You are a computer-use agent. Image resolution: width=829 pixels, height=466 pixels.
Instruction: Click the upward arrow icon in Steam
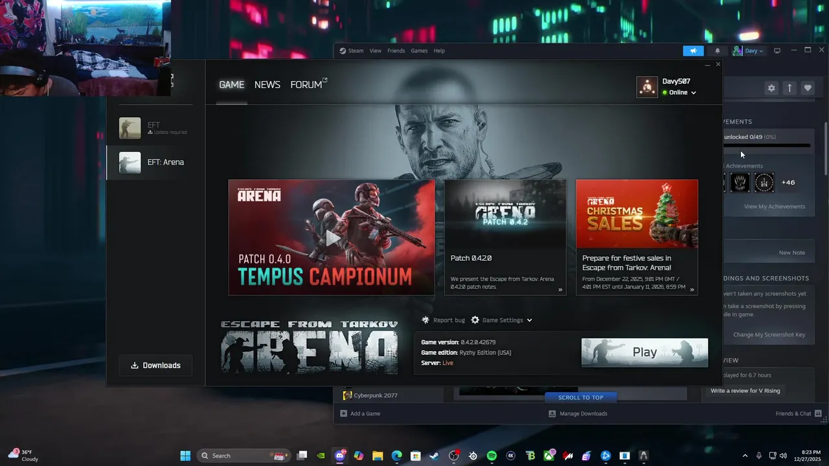789,88
